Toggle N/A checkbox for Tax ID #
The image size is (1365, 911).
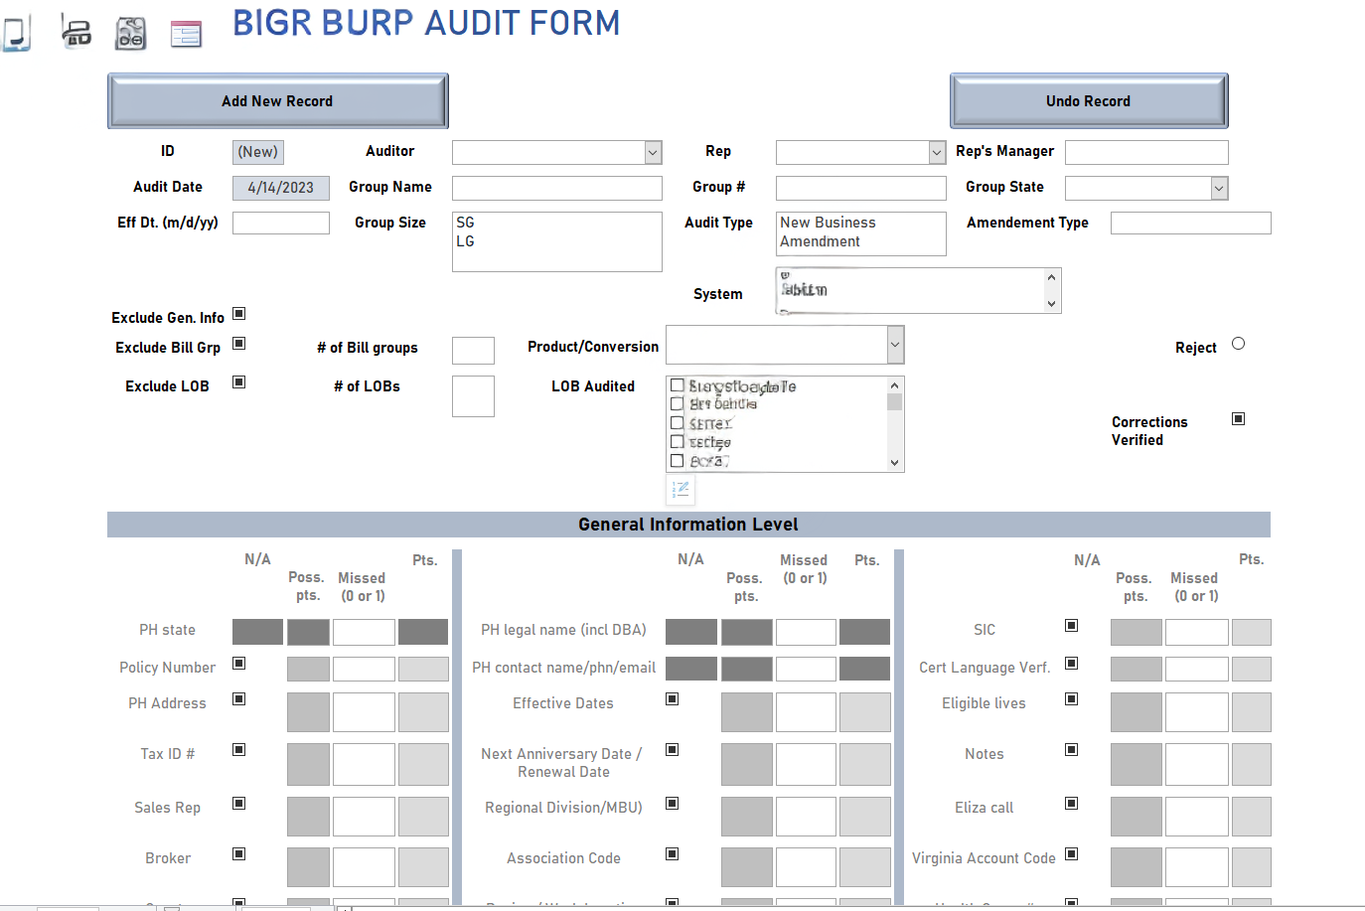(239, 750)
